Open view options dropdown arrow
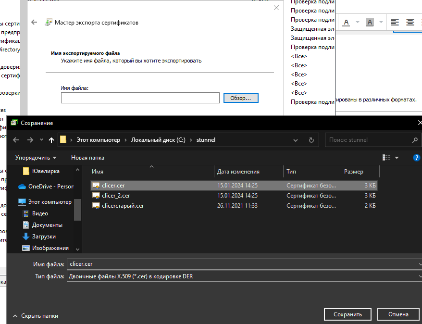This screenshot has width=422, height=324. point(397,158)
